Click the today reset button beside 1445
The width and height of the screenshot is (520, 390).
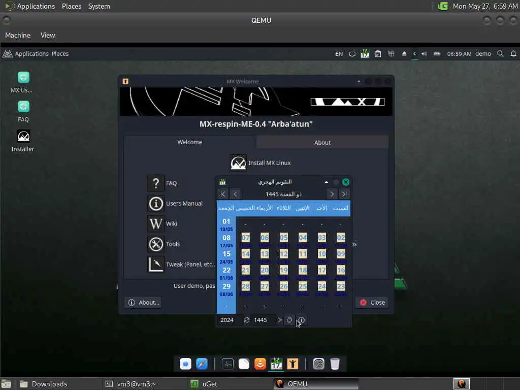coord(289,320)
